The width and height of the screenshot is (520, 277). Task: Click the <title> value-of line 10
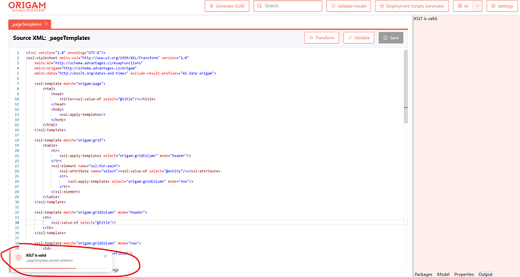108,99
